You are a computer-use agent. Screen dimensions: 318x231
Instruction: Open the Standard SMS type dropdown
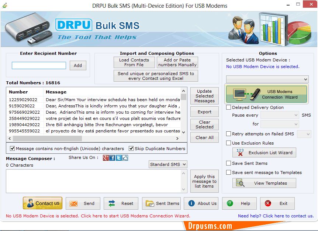click(168, 164)
